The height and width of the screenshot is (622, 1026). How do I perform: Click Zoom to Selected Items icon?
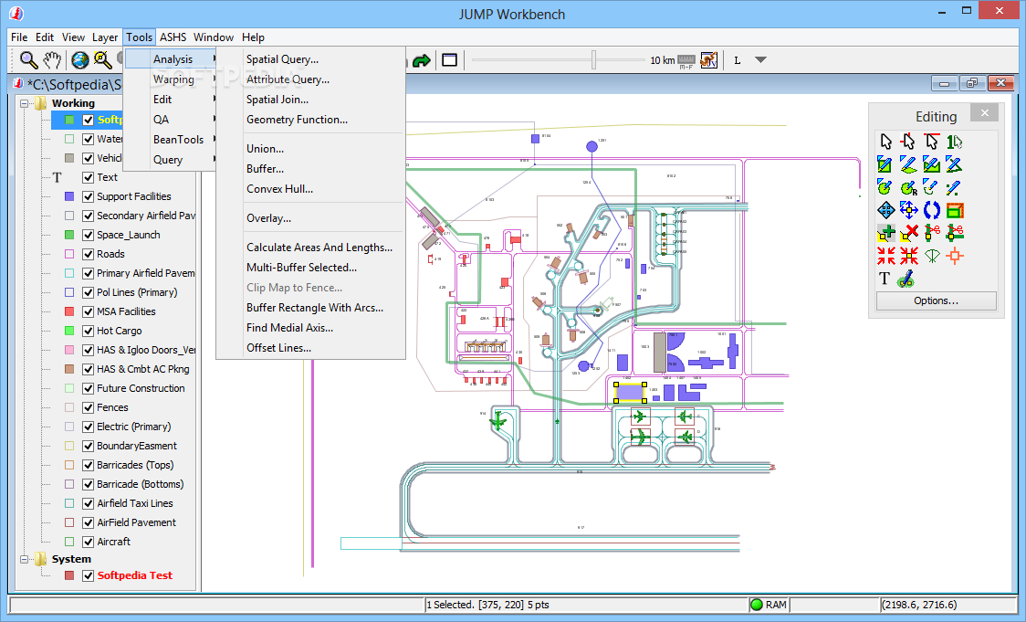tap(103, 60)
